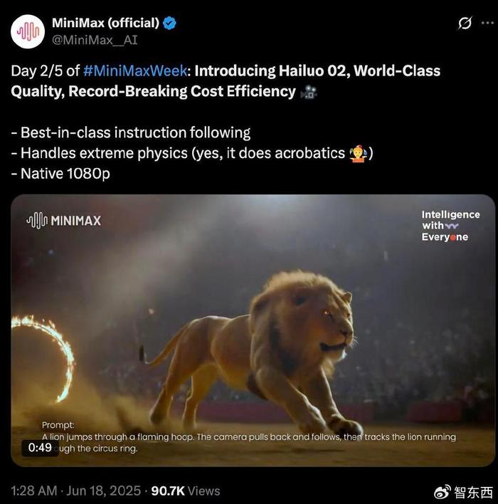This screenshot has height=504, width=498.
Task: Click the 0:49 video duration badge
Action: [x=40, y=448]
